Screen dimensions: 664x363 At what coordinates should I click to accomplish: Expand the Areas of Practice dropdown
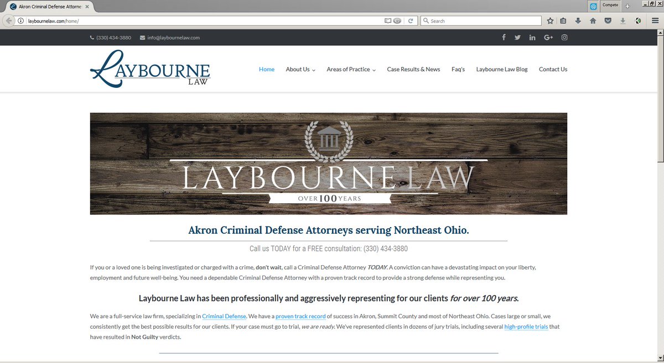351,70
